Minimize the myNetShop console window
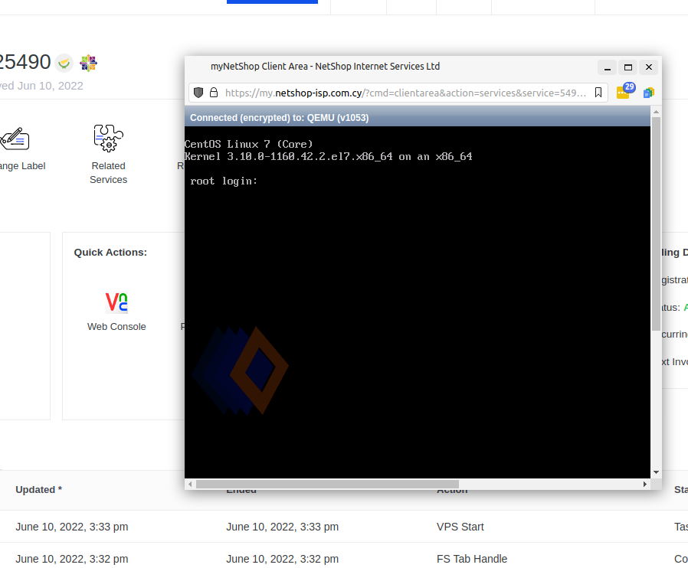 coord(608,67)
